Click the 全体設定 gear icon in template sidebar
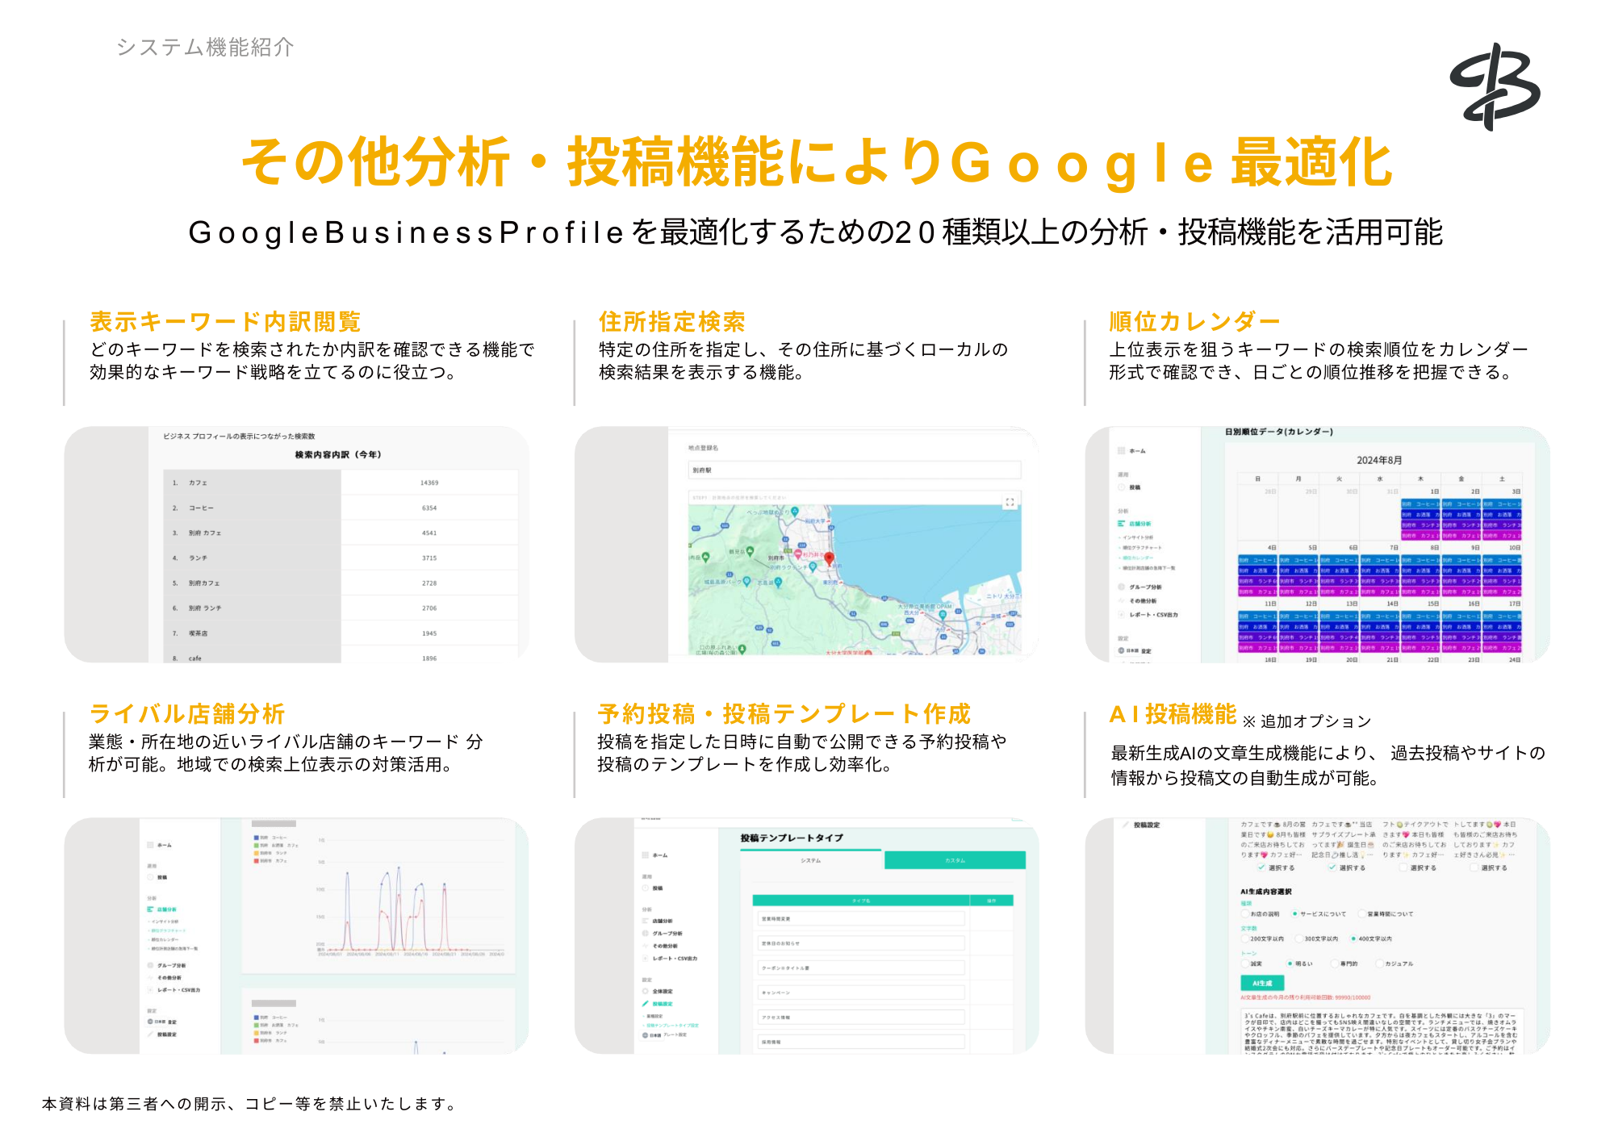 [x=646, y=991]
